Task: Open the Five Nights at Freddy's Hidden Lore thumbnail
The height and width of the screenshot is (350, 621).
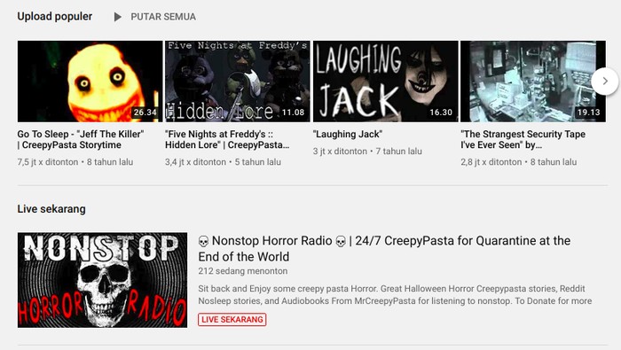Action: (x=238, y=81)
